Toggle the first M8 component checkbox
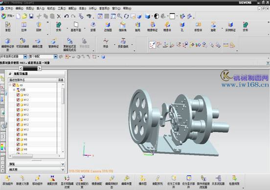 18,134
